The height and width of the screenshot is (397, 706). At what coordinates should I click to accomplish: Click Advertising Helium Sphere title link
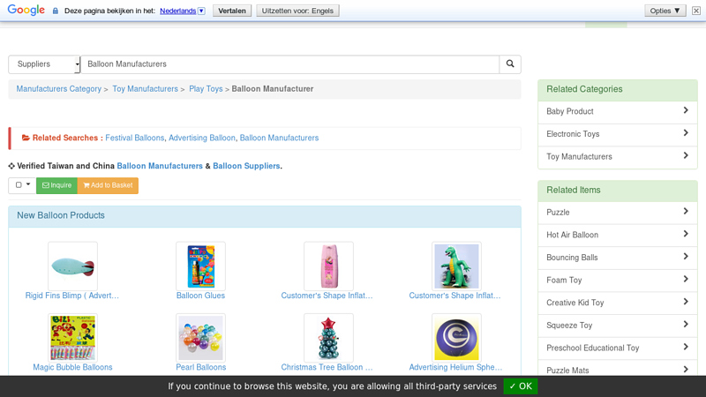point(455,367)
